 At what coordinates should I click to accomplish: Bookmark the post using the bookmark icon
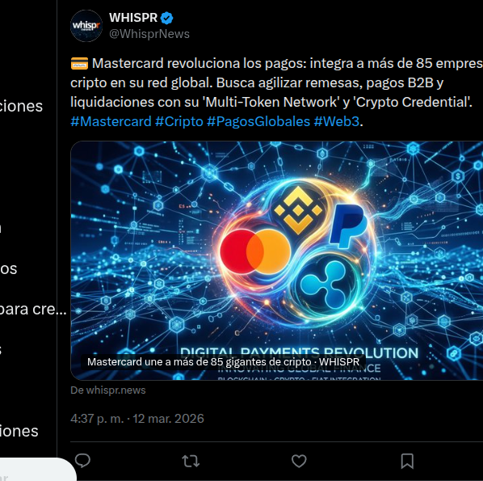coord(407,462)
